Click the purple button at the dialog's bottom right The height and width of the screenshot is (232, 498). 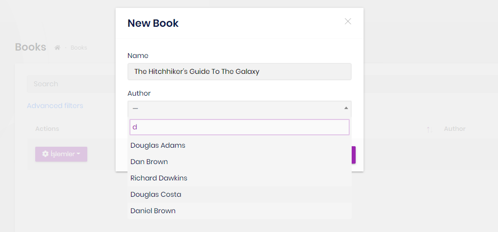(x=353, y=155)
